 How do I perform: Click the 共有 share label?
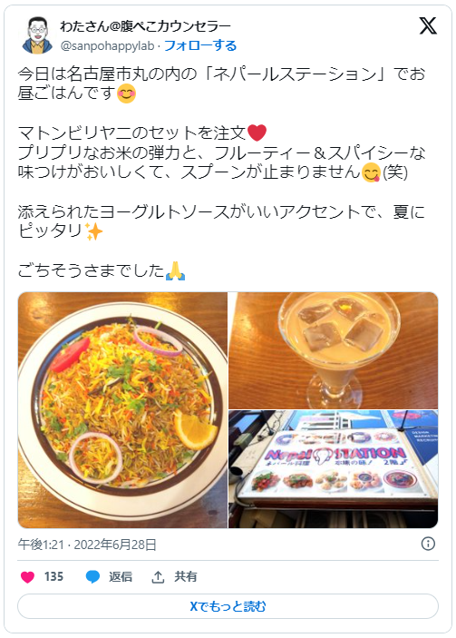pos(186,577)
